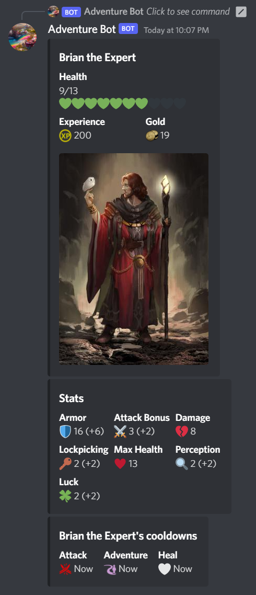Image resolution: width=256 pixels, height=595 pixels.
Task: Click the Lockpicking key icon
Action: (65, 464)
